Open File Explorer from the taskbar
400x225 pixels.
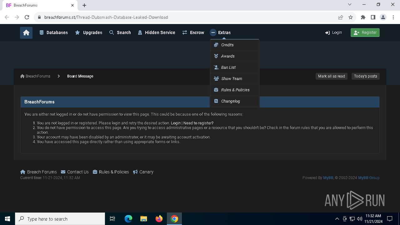point(143,219)
